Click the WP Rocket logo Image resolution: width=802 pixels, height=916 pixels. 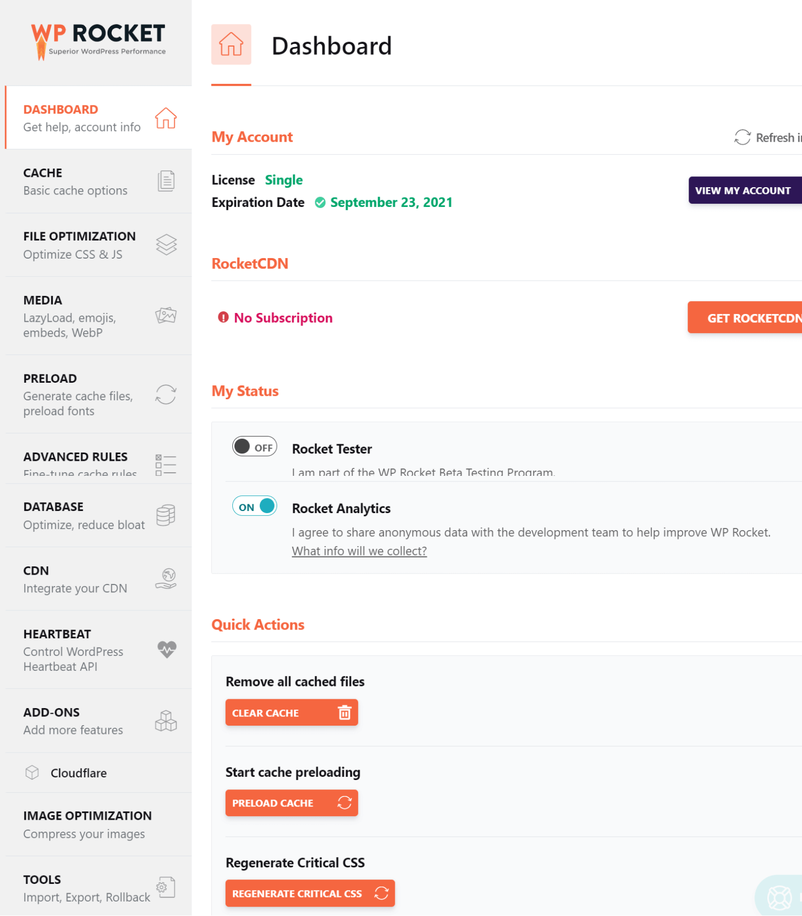[x=98, y=41]
